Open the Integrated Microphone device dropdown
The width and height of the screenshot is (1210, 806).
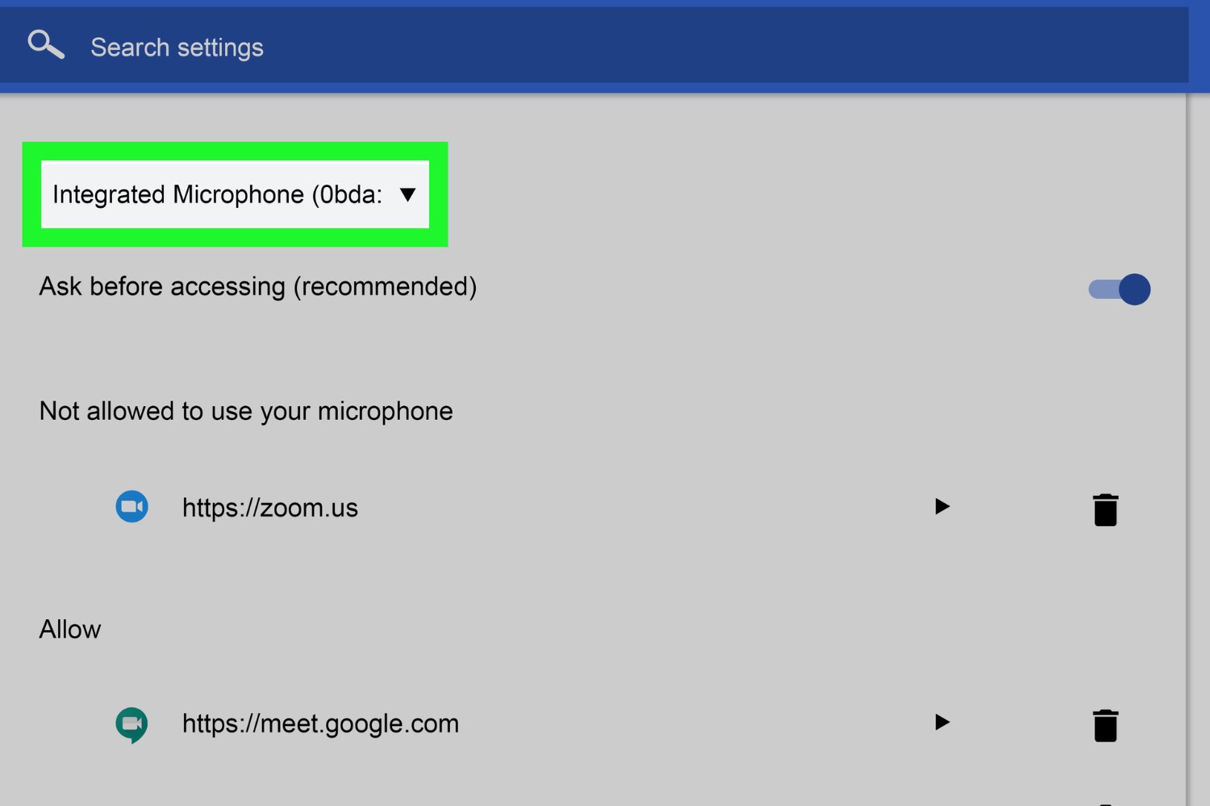point(218,195)
